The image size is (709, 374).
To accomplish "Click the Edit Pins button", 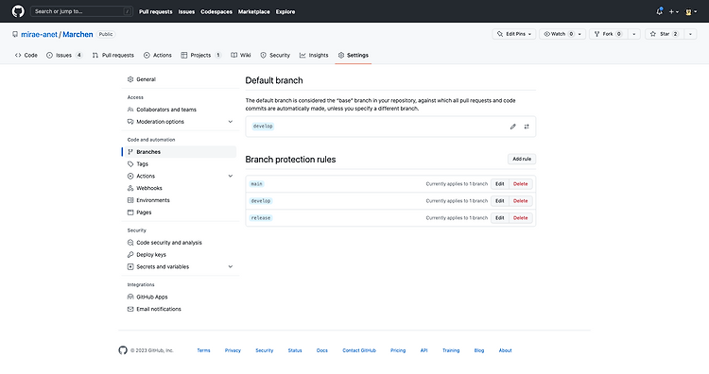I will click(x=514, y=34).
